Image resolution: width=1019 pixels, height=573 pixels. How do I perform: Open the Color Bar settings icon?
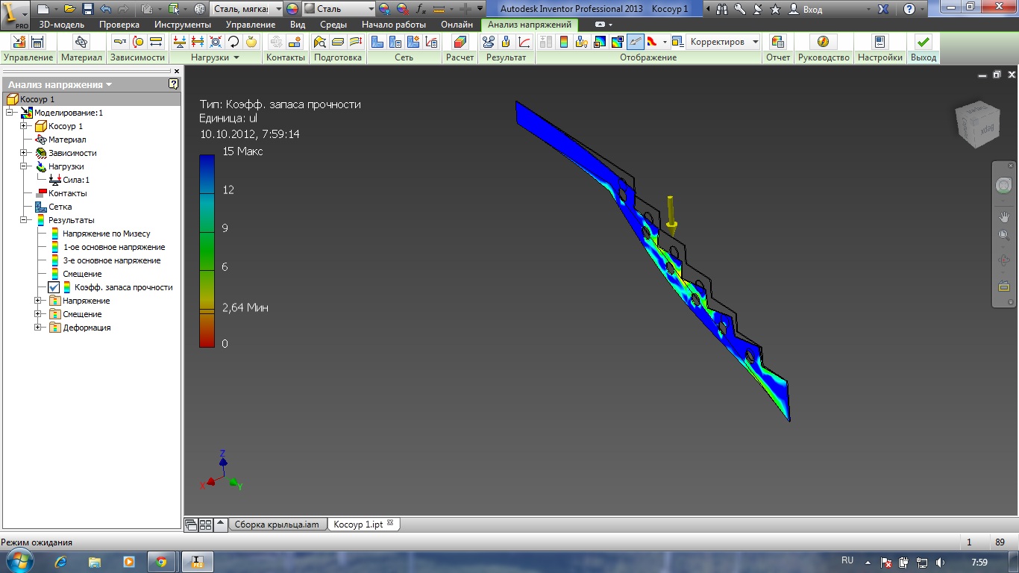(x=564, y=42)
